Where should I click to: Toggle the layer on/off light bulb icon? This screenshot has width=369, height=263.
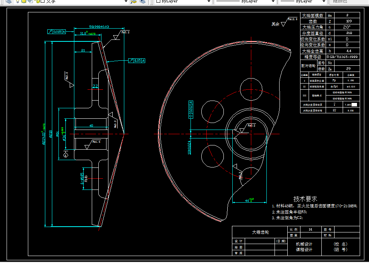[x=17, y=1]
